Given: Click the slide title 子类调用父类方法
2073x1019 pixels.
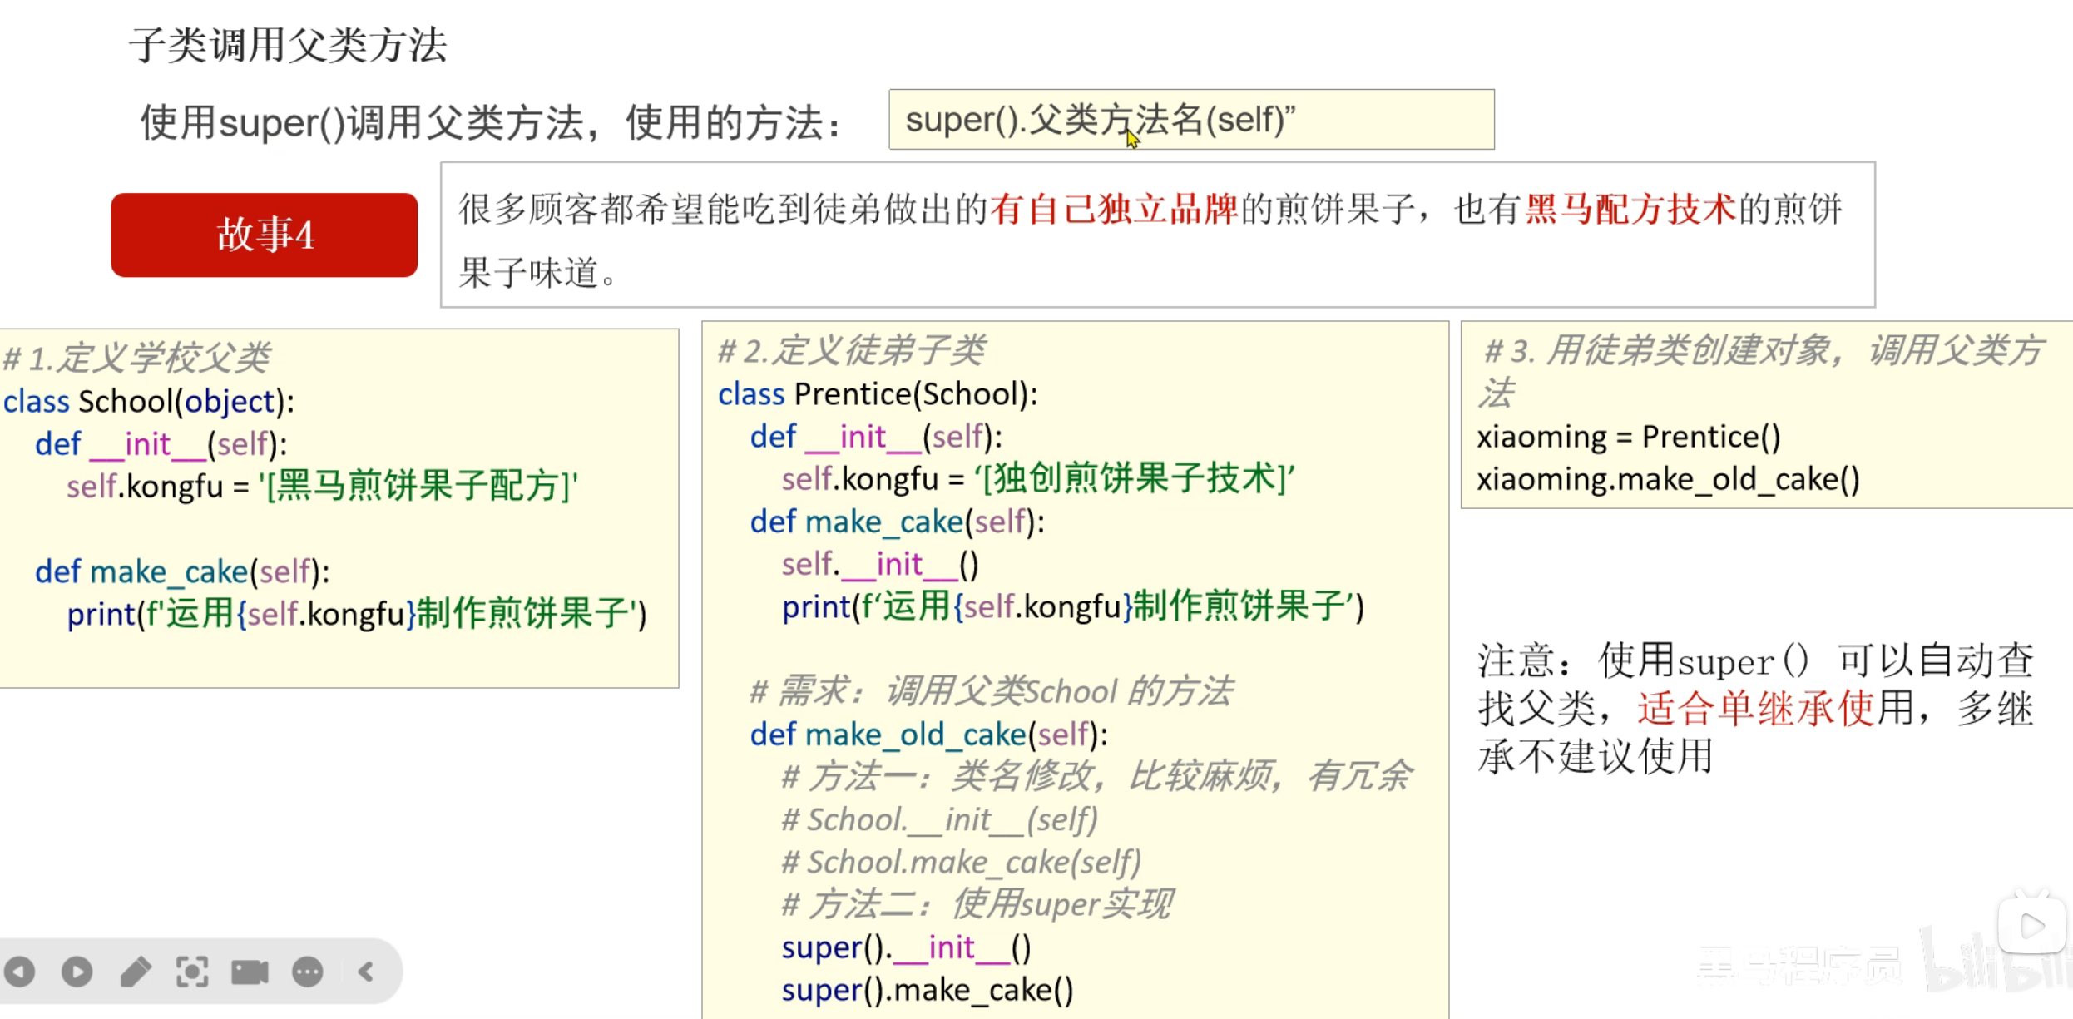Looking at the screenshot, I should click(x=288, y=45).
